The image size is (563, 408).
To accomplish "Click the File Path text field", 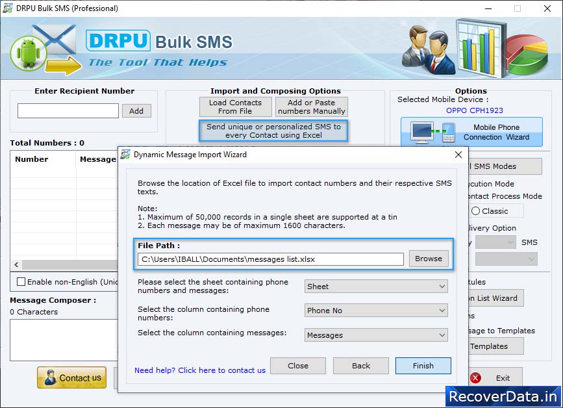I will point(271,259).
